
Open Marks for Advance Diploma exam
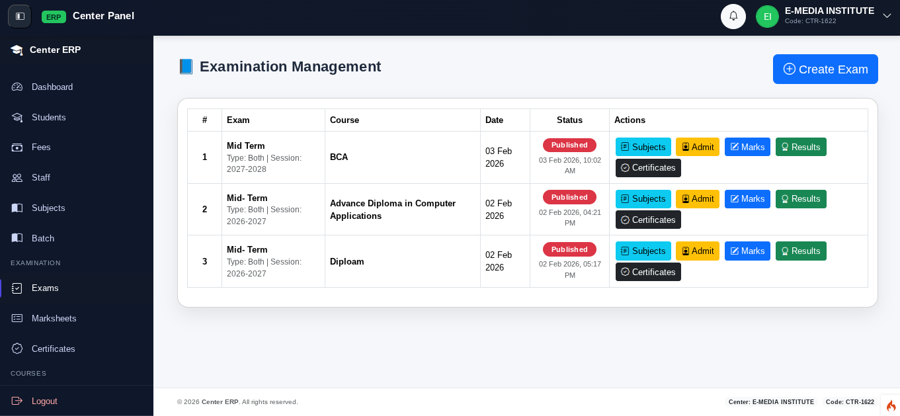tap(747, 199)
